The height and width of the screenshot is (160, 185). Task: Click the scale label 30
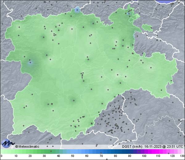44,156
